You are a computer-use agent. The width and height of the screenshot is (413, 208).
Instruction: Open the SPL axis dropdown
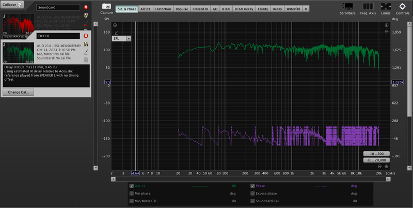(x=129, y=38)
